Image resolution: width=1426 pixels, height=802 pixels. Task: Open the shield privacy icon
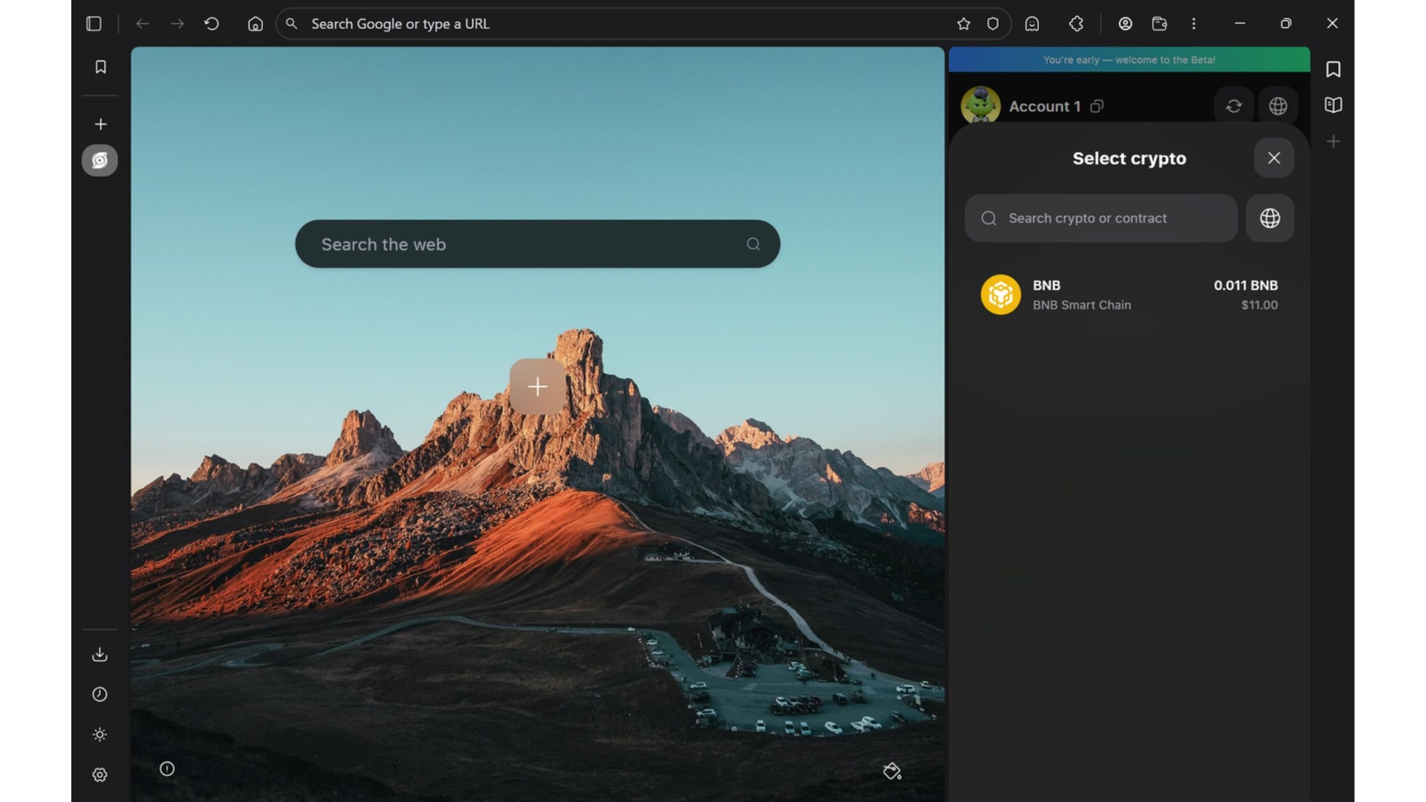click(992, 24)
